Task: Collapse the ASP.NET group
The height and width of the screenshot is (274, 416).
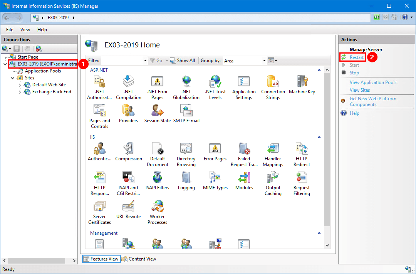Action: point(319,70)
